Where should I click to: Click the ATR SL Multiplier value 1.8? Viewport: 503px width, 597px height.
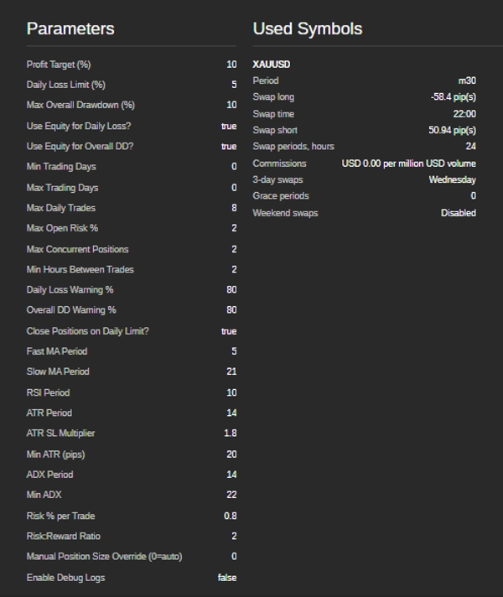231,433
